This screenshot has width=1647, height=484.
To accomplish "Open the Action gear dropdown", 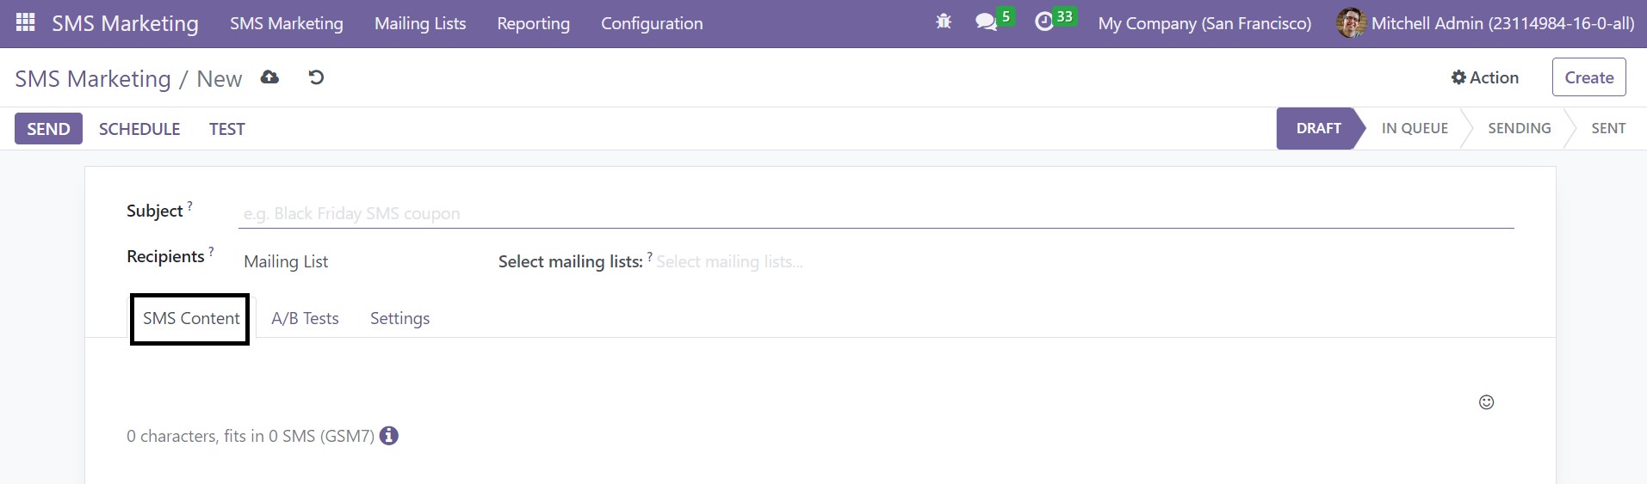I will [1485, 77].
